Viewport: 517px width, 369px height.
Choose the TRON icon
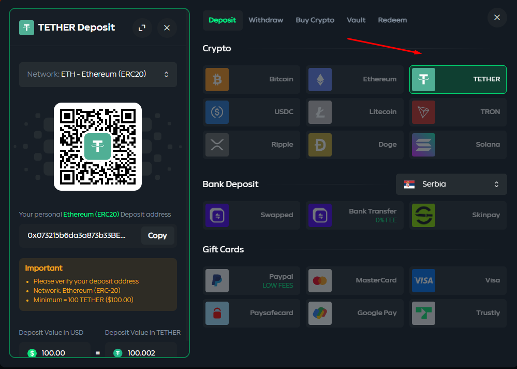(x=423, y=112)
